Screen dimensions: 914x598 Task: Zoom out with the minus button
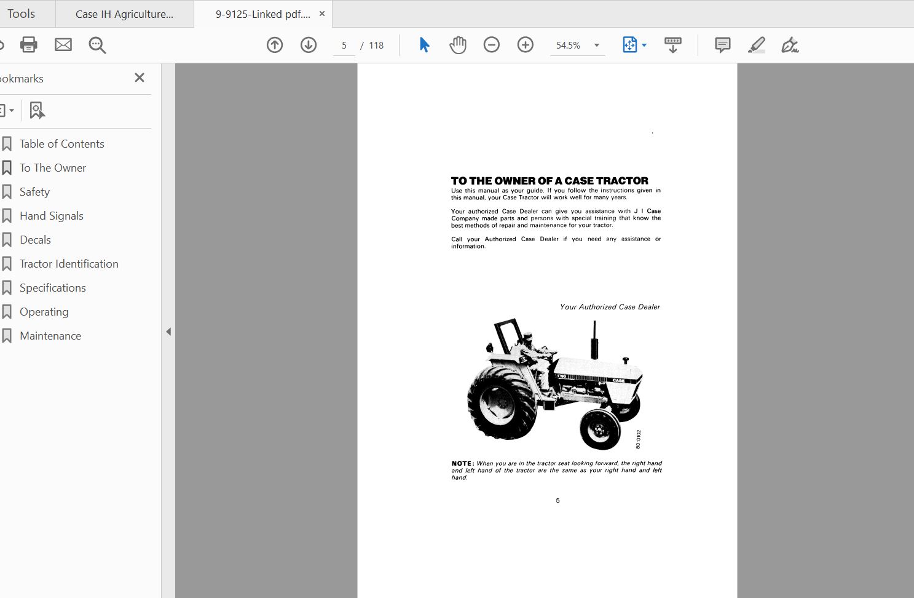(x=491, y=44)
